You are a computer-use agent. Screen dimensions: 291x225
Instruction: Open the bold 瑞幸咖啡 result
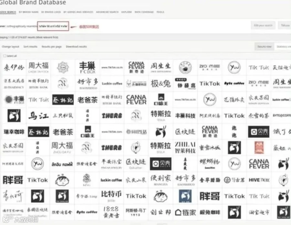tap(14, 132)
